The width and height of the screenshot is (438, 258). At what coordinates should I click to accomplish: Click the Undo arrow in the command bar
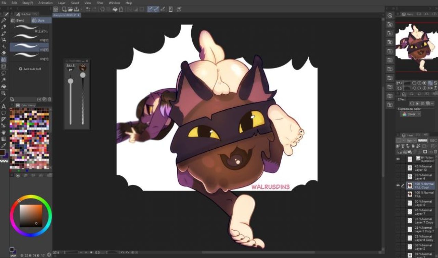pyautogui.click(x=88, y=9)
